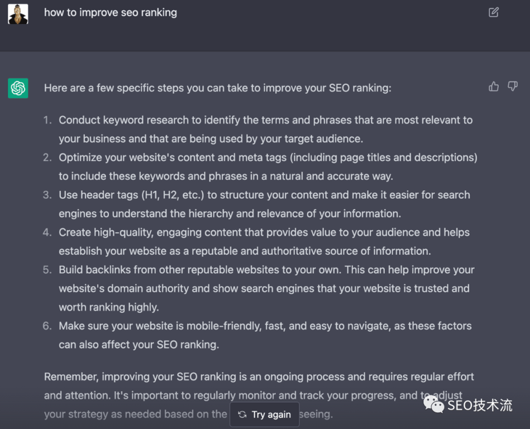Click the step about using header tags
This screenshot has width=530, height=429.
[264, 204]
